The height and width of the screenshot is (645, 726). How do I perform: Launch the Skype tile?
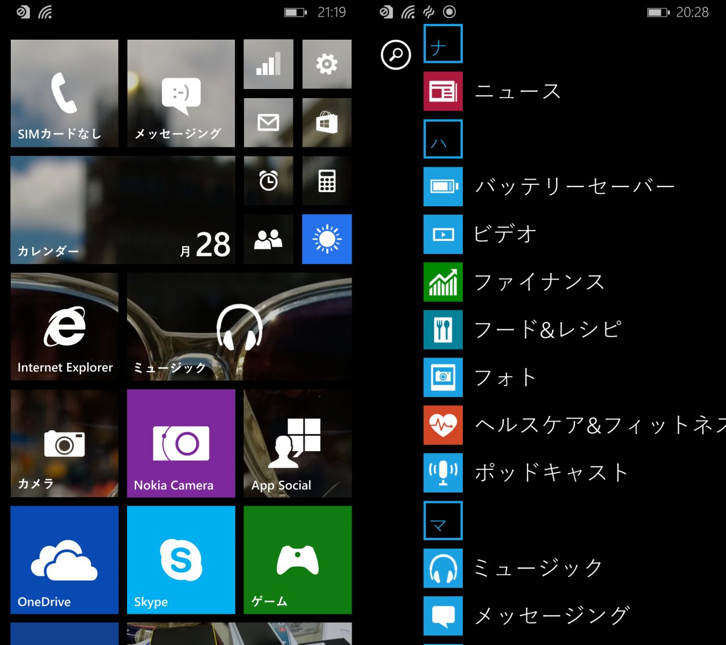[181, 560]
